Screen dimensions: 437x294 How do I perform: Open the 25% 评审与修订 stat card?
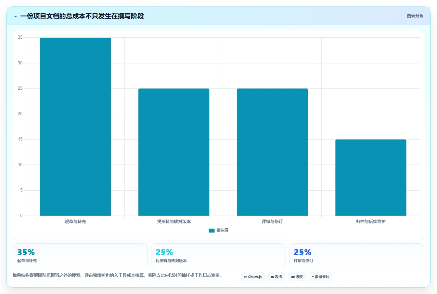coord(357,255)
